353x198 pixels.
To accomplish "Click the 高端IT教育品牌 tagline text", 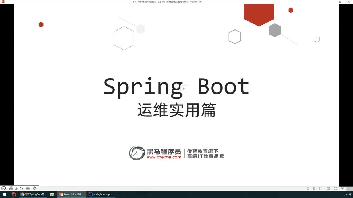I will [205, 156].
